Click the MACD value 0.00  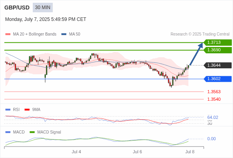[x=211, y=139]
